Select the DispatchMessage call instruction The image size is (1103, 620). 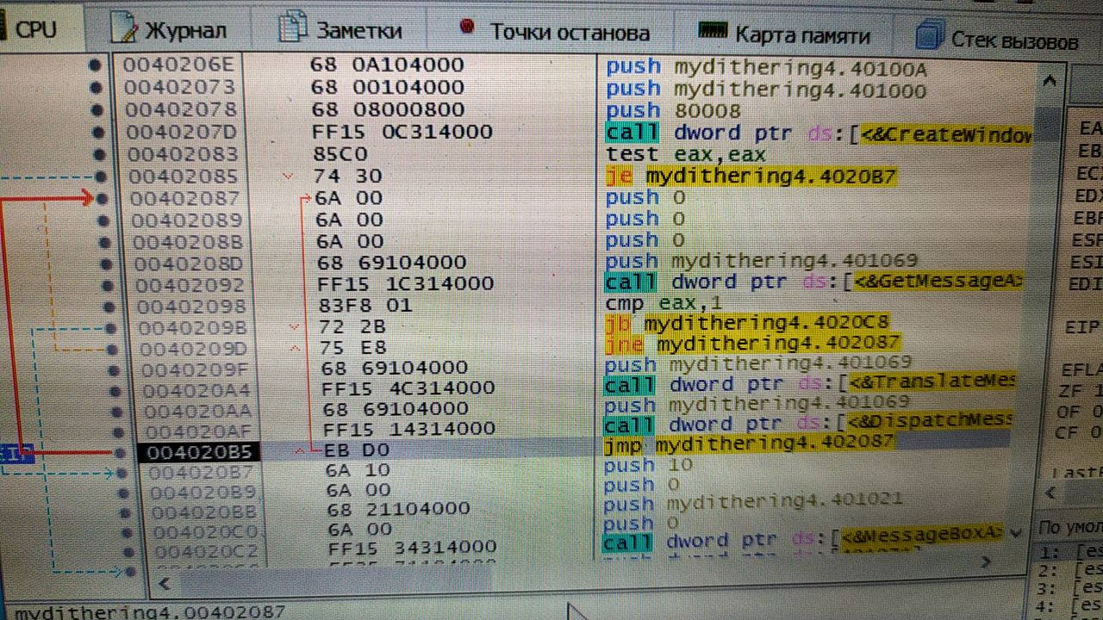[x=808, y=423]
